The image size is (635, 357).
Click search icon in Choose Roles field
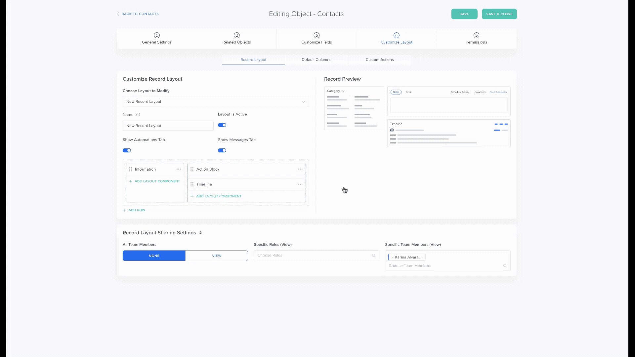374,256
